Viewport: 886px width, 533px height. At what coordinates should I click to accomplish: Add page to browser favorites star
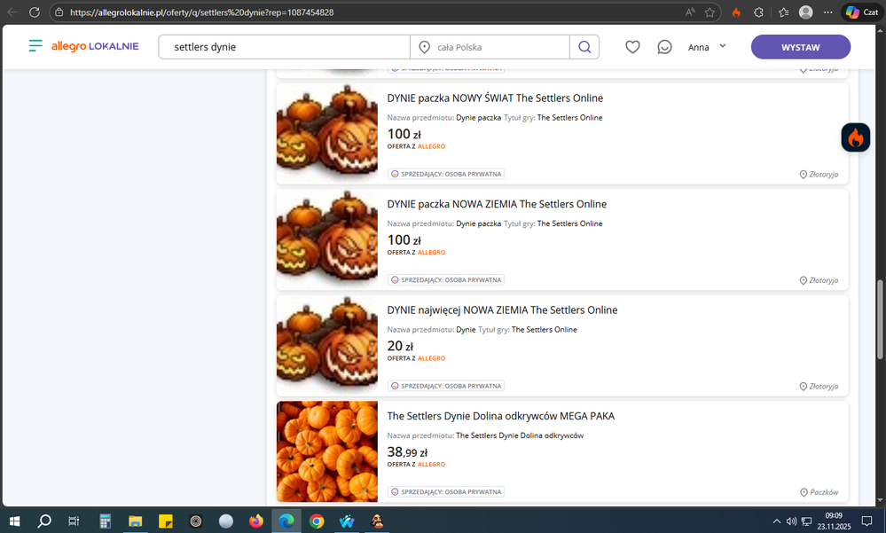tap(710, 12)
